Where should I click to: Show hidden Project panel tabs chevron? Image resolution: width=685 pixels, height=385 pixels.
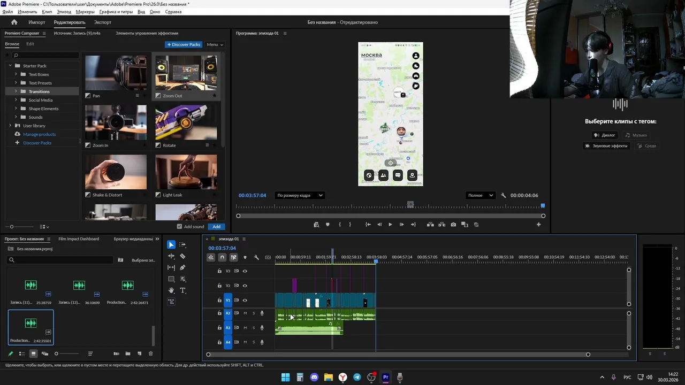(157, 239)
